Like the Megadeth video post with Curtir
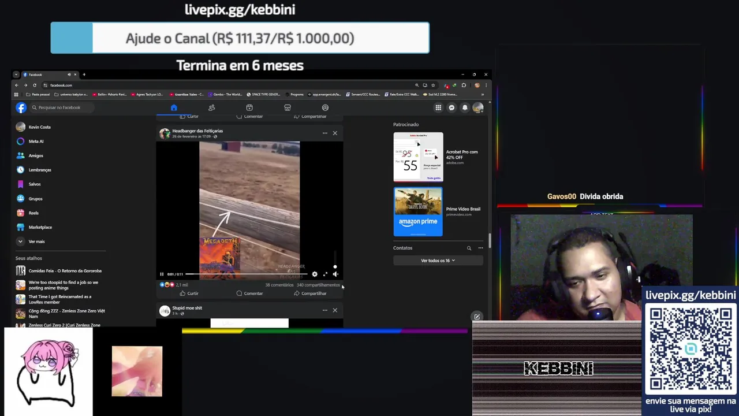This screenshot has width=739, height=416. point(189,294)
